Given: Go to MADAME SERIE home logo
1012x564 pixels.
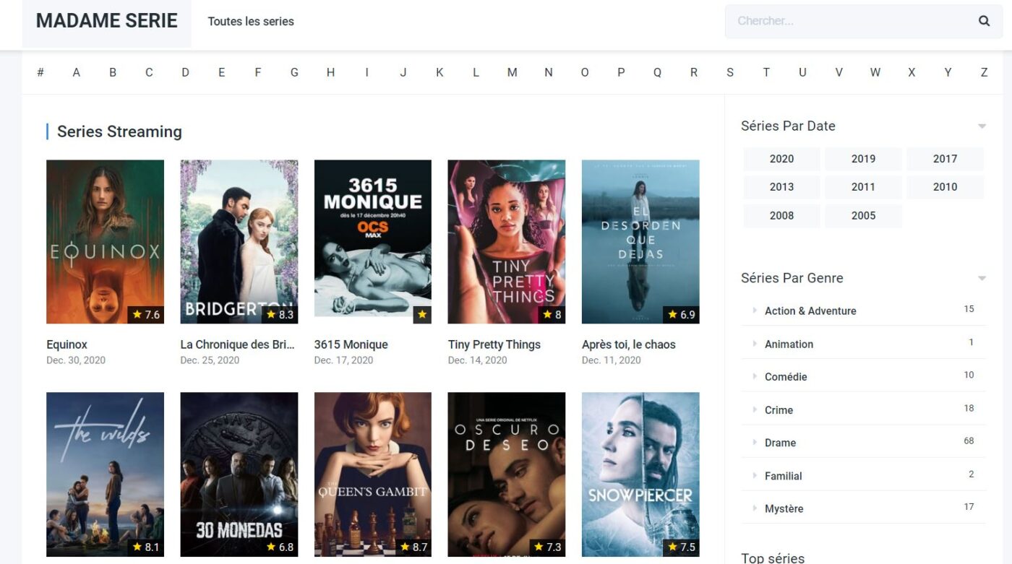Looking at the screenshot, I should [x=107, y=21].
